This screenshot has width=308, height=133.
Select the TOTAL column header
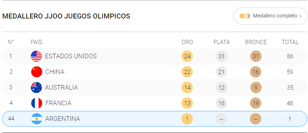[290, 42]
